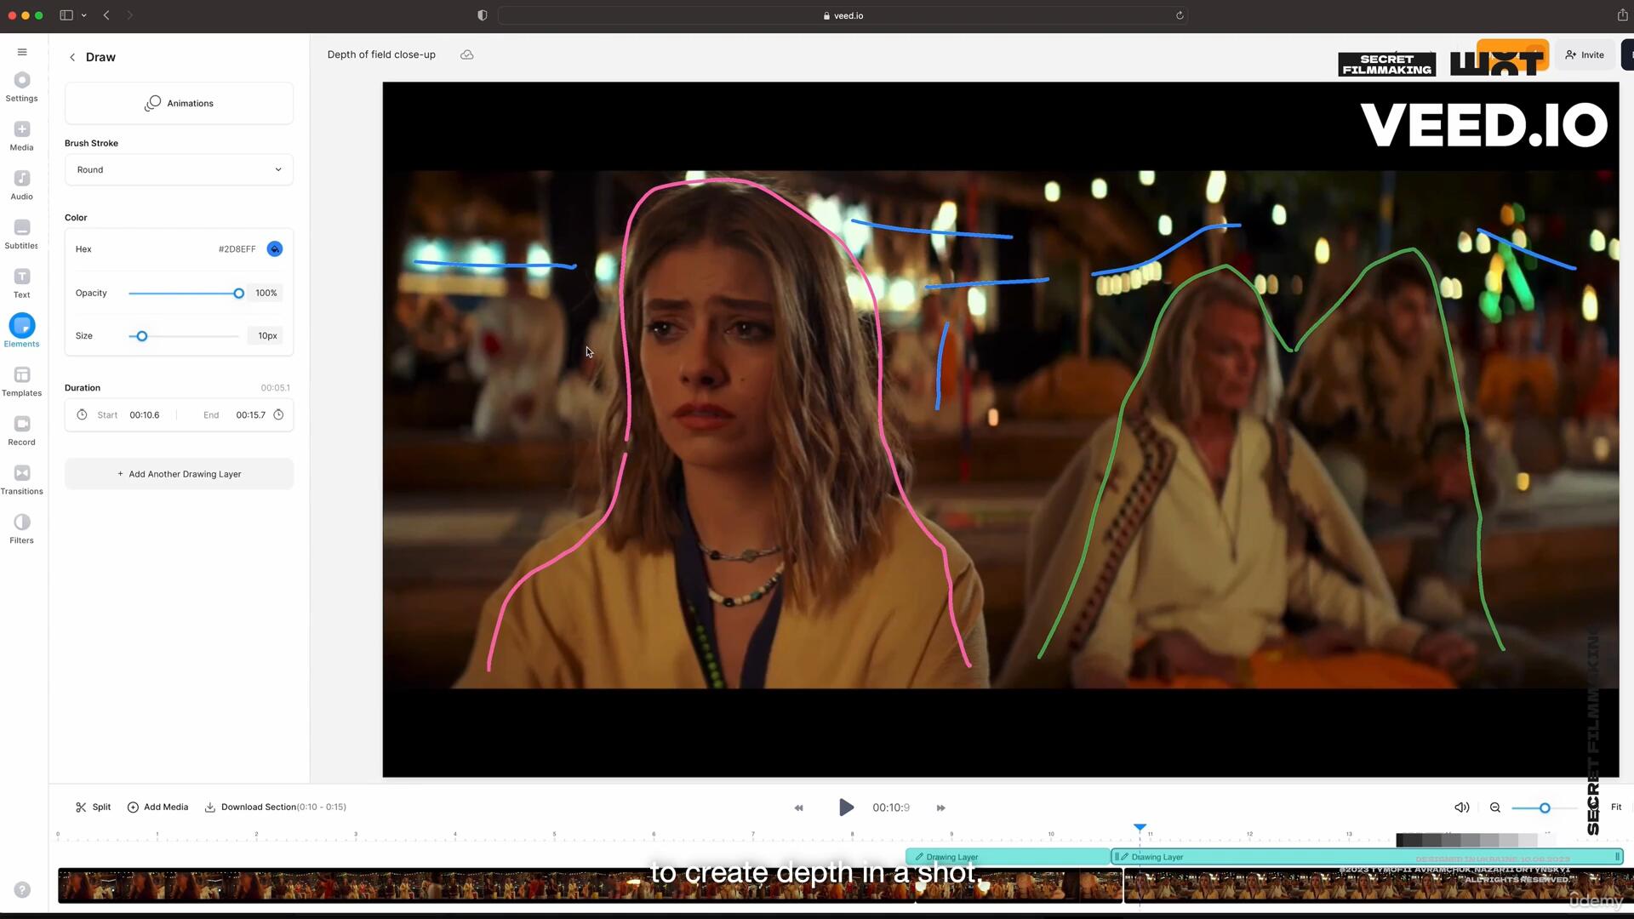Click the Elements panel icon
Screen dimensions: 1634x919
(22, 327)
